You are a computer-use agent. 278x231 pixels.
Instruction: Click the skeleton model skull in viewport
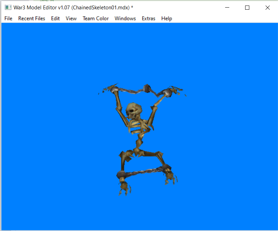pyautogui.click(x=134, y=110)
